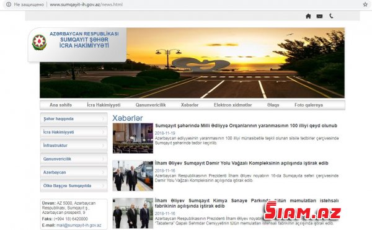The image size is (372, 230).
Task: Open train station news thumbnail image
Action: point(133,175)
